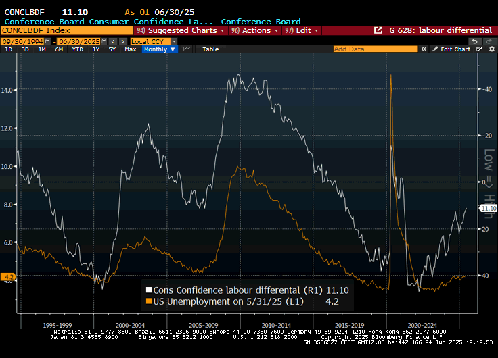Image resolution: width=498 pixels, height=358 pixels.
Task: Open Actions dropdown menu
Action: [x=254, y=30]
